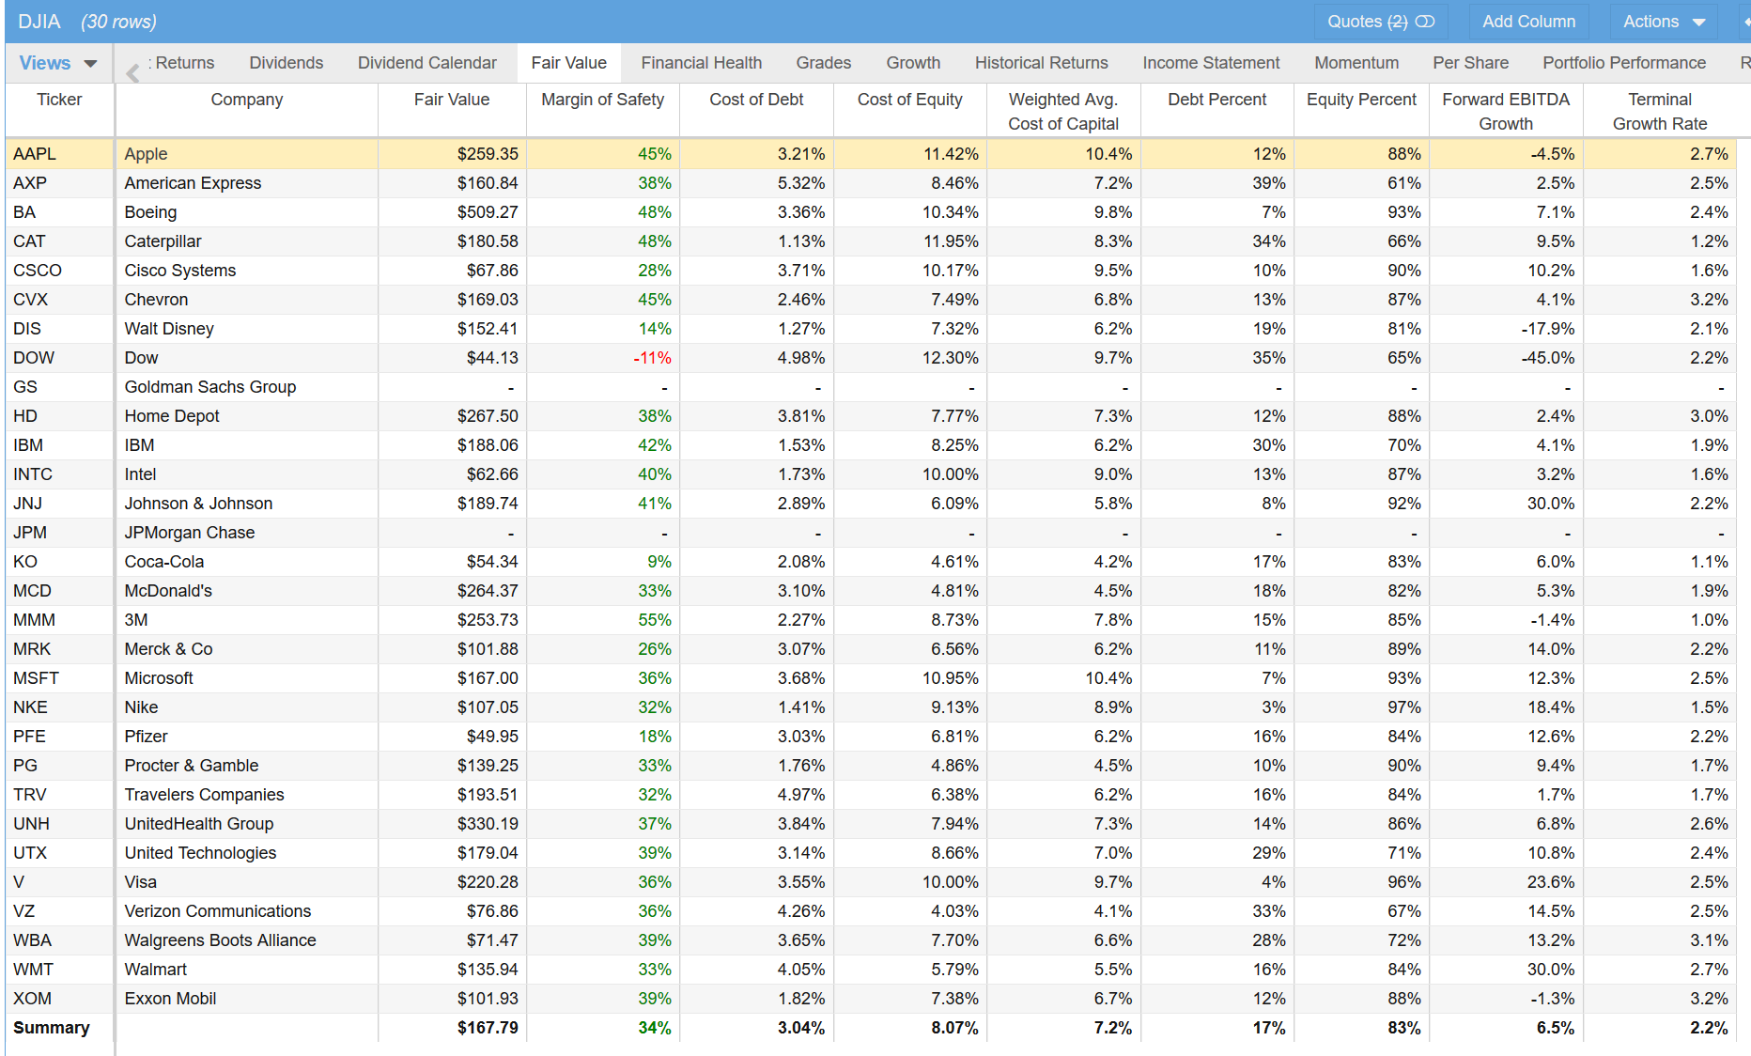This screenshot has height=1056, width=1751.
Task: Sort by Terminal Growth Rate header
Action: (1659, 111)
